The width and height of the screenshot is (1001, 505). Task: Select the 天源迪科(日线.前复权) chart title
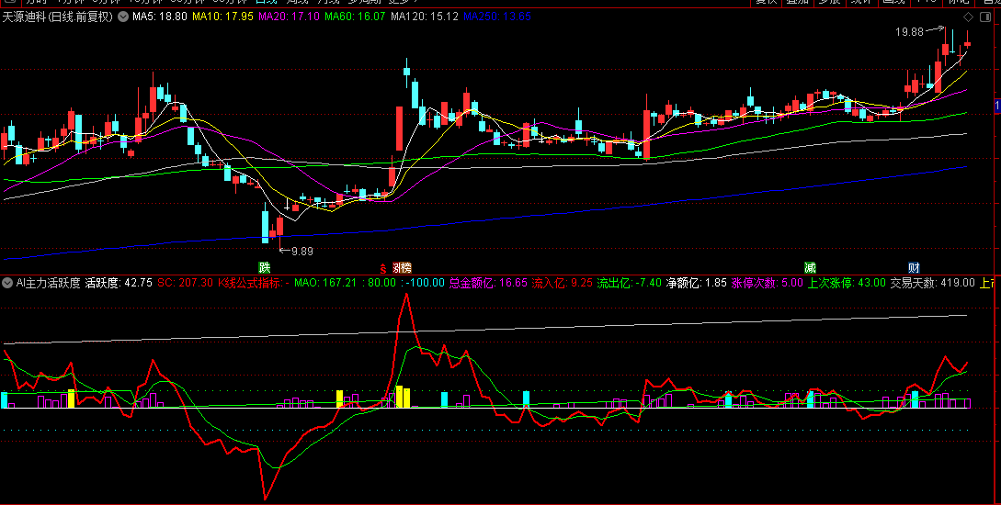pos(58,17)
